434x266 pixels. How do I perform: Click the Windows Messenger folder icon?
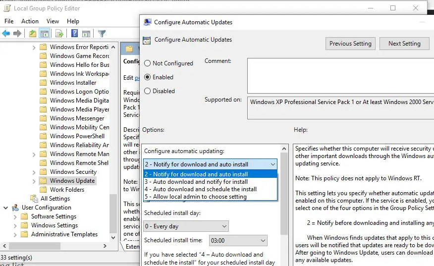43,118
